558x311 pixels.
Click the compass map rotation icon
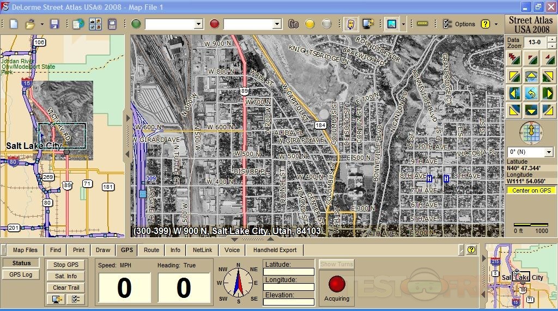tap(531, 132)
